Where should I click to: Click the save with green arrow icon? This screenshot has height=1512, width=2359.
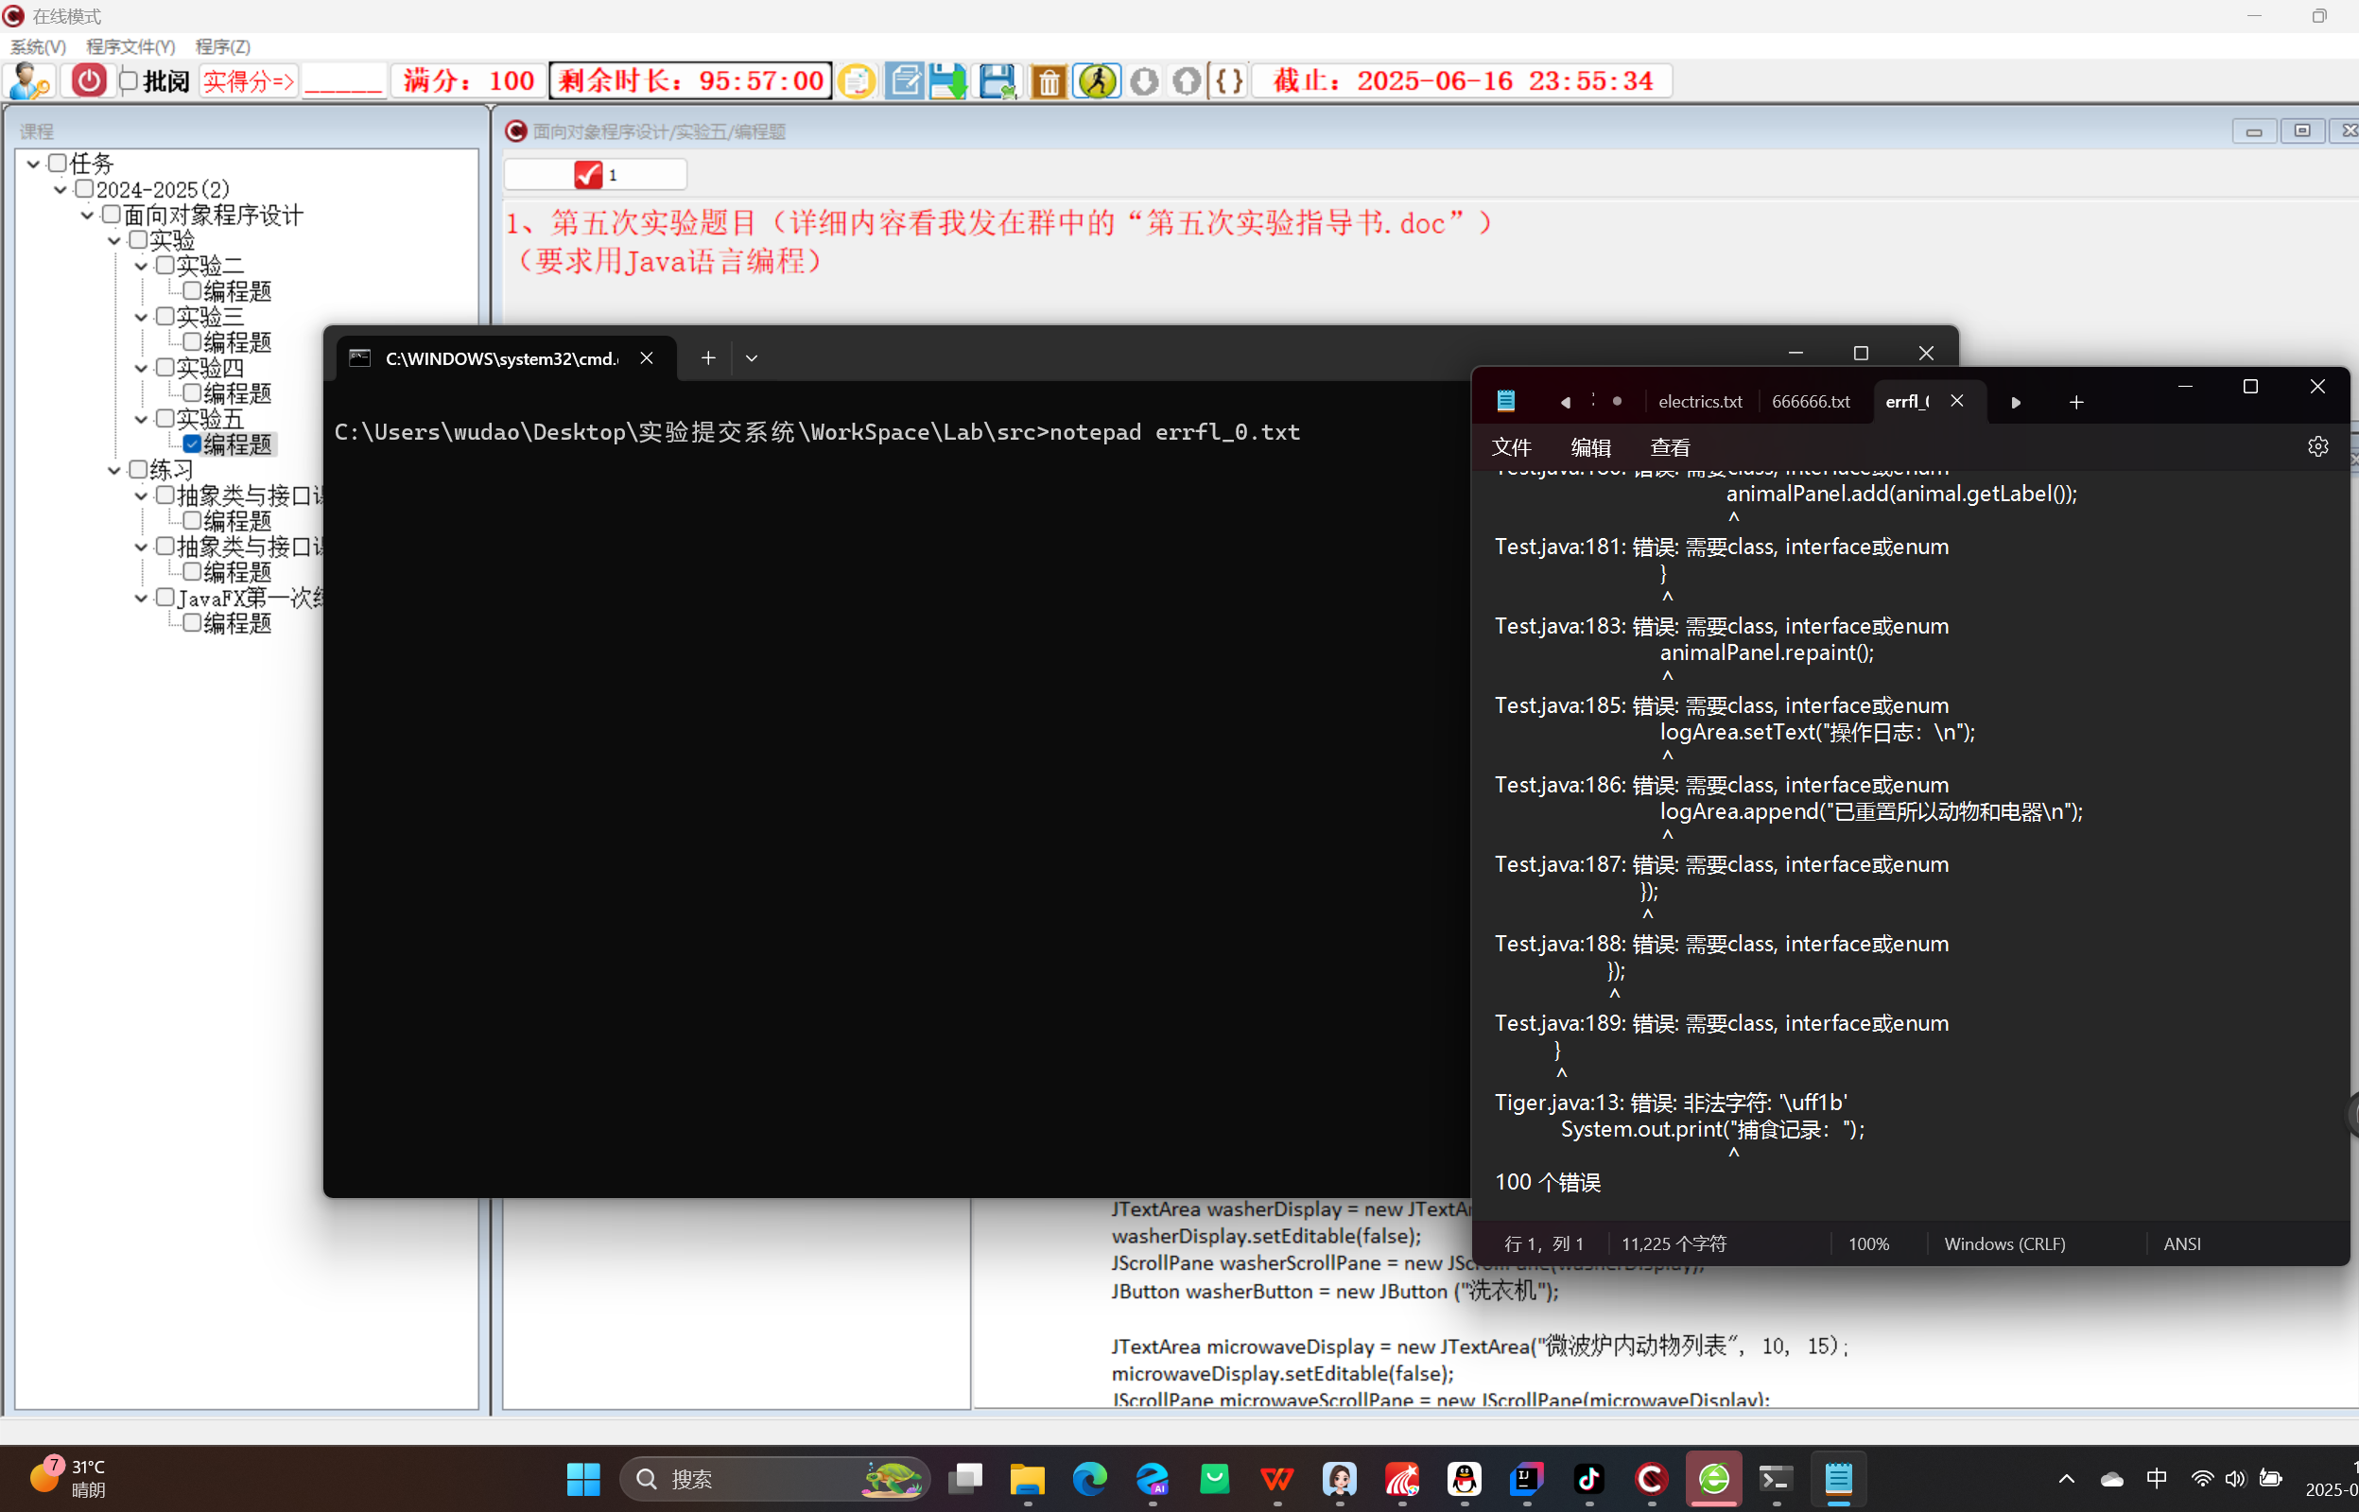point(948,80)
